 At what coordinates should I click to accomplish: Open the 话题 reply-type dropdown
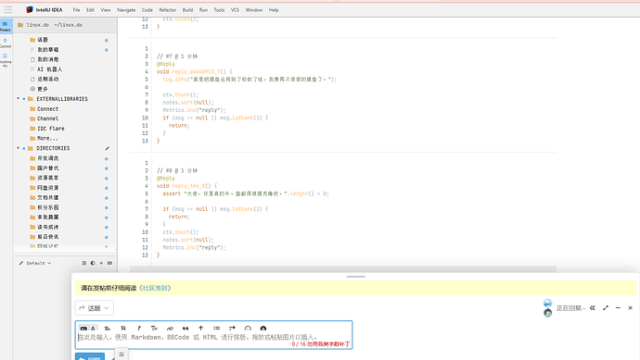click(x=95, y=308)
